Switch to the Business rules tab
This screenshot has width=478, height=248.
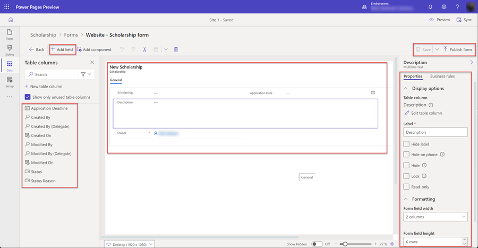pos(442,76)
